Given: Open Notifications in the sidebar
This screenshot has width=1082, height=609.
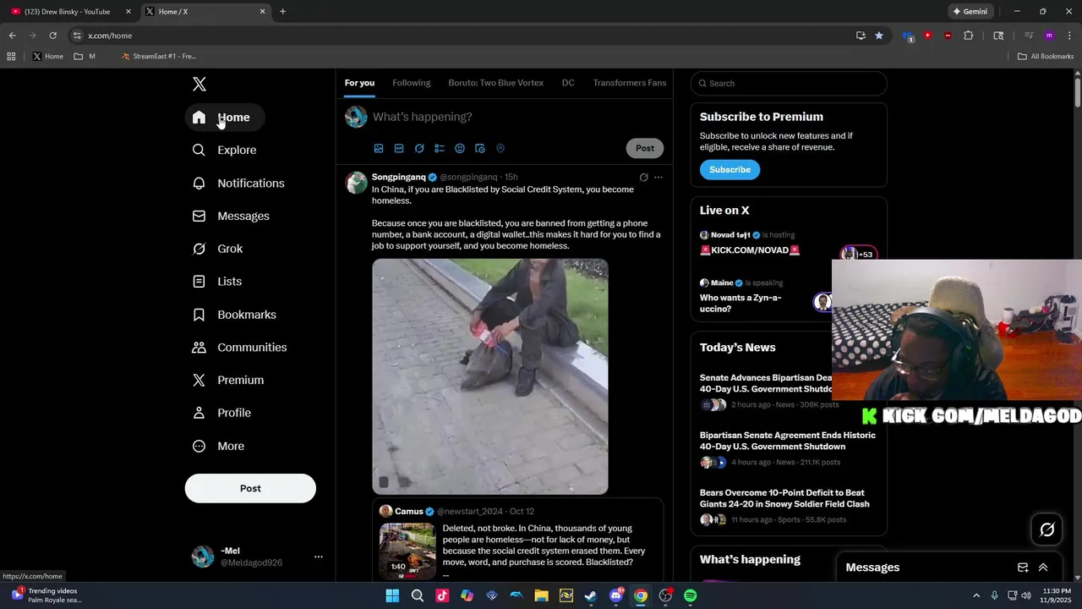Looking at the screenshot, I should [x=238, y=183].
